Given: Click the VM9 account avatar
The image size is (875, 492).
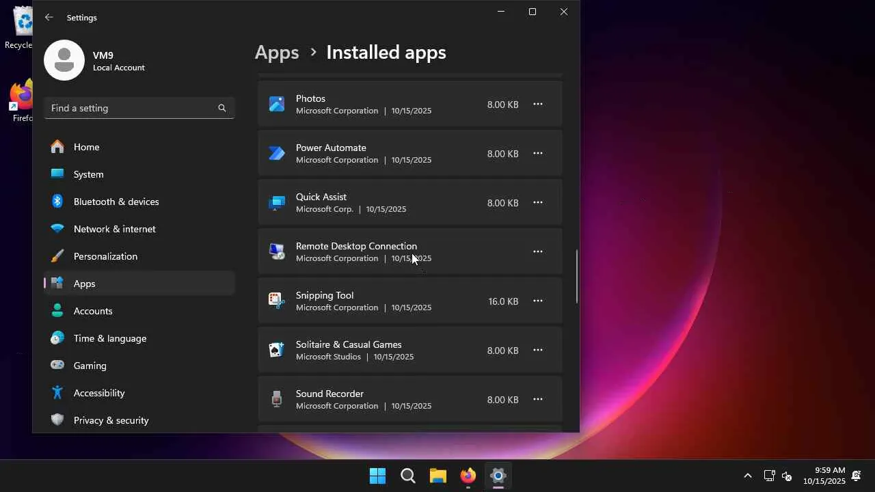Looking at the screenshot, I should (x=64, y=60).
